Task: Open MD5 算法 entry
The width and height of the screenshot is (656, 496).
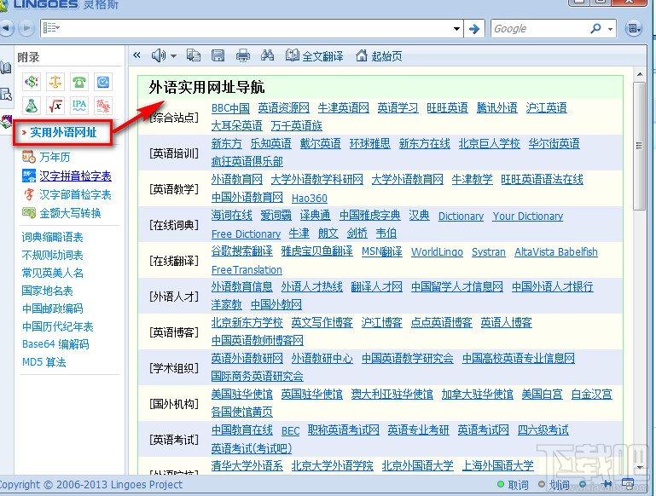Action: (44, 362)
